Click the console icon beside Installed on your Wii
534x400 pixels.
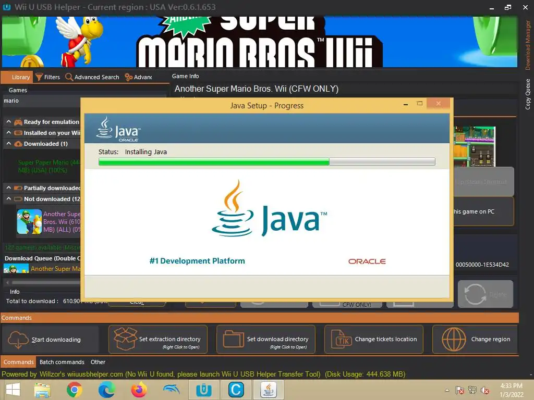click(x=18, y=133)
